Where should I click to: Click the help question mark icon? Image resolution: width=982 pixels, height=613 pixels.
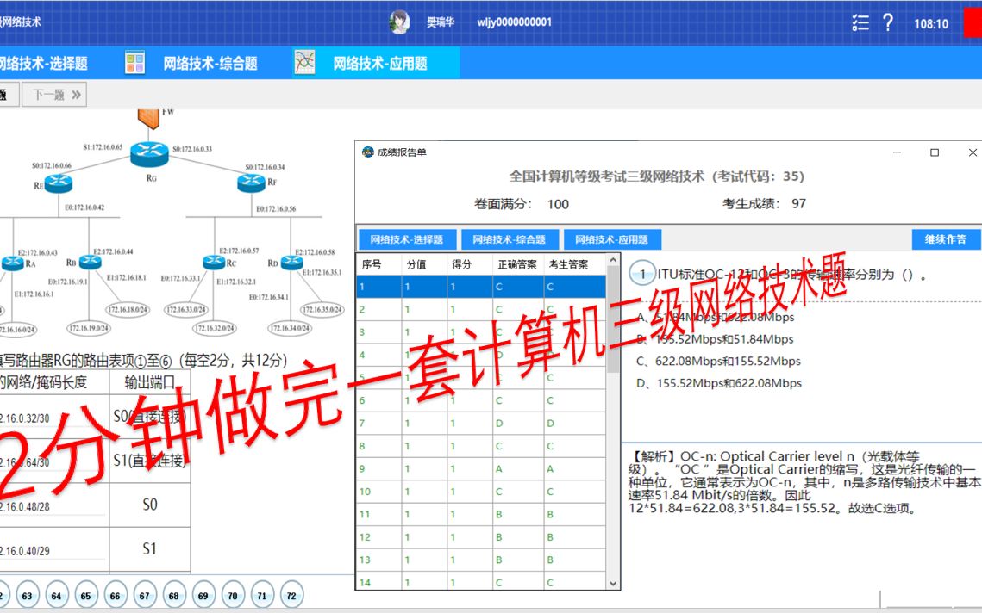(888, 23)
